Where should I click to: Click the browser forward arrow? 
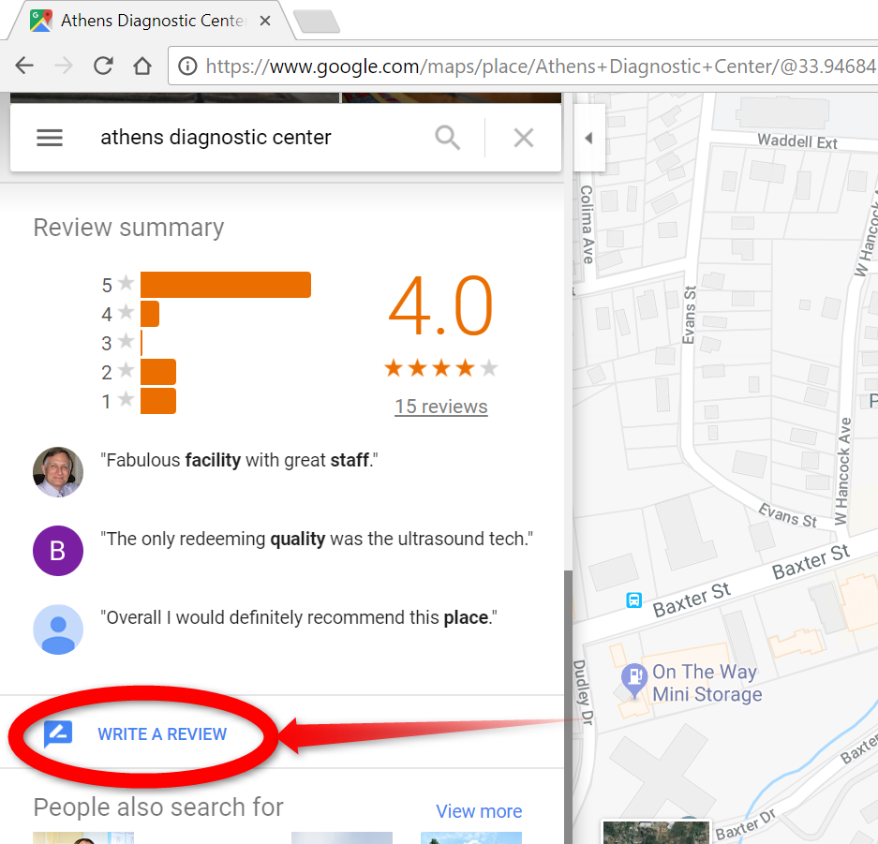click(64, 67)
